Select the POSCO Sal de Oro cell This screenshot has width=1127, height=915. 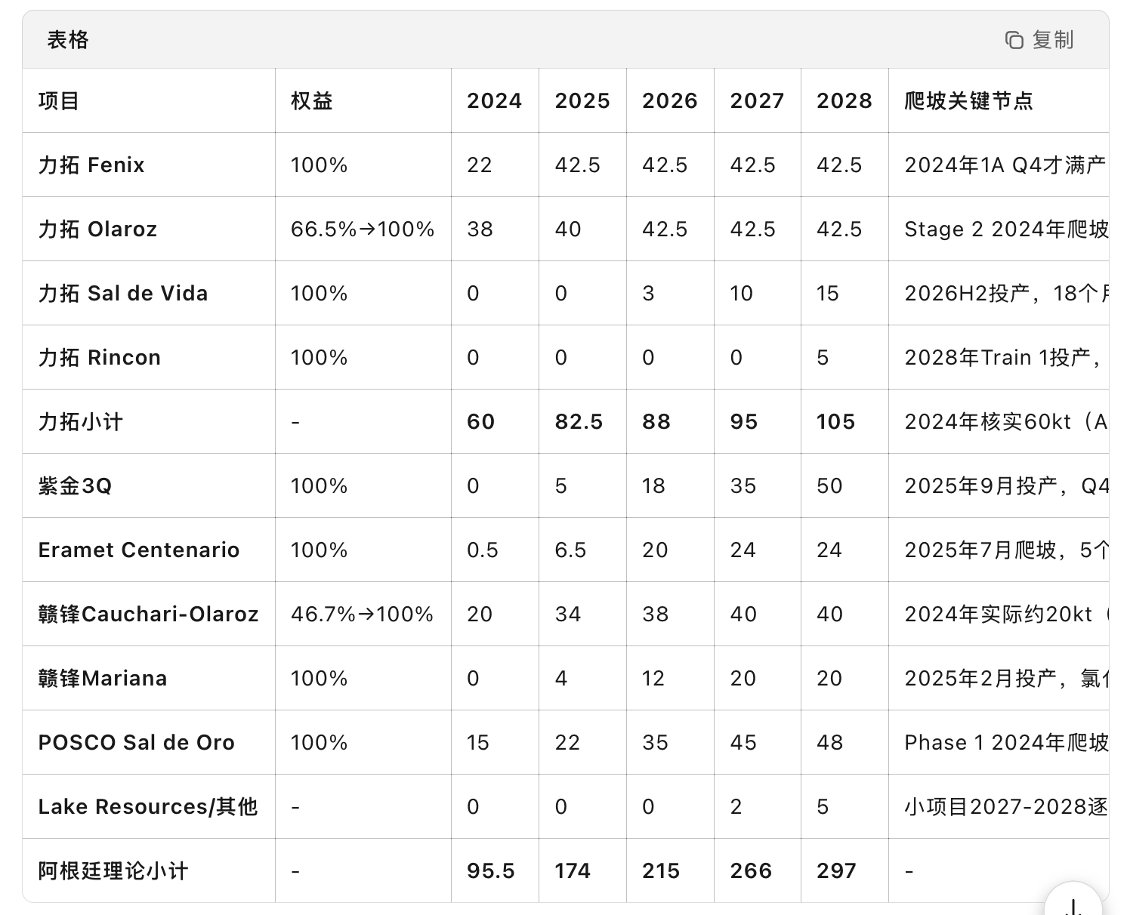tap(137, 743)
